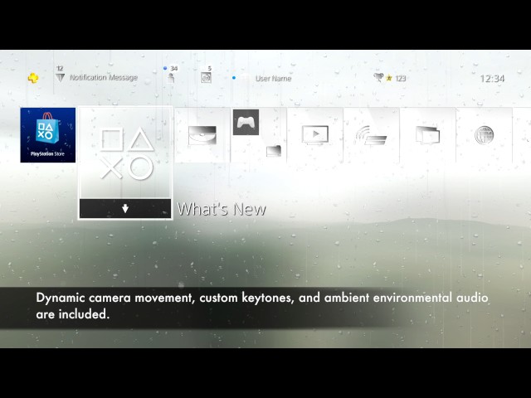Viewport: 531px width, 398px height.
Task: Open the controller game folder tile
Action: 258,135
